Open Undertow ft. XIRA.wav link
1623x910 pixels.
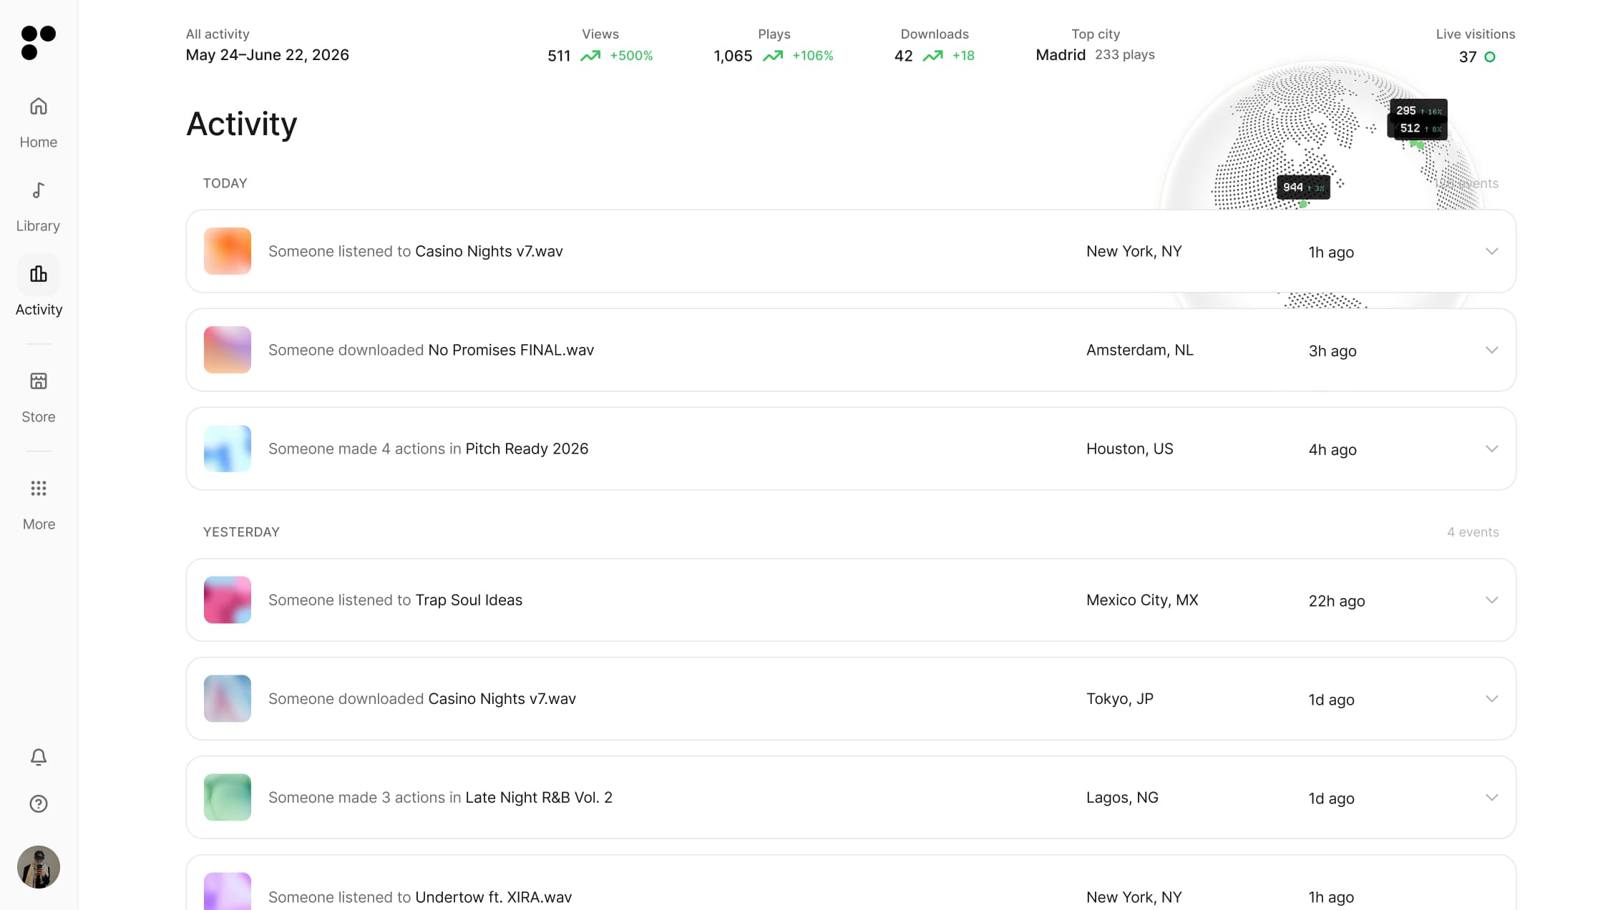click(494, 897)
